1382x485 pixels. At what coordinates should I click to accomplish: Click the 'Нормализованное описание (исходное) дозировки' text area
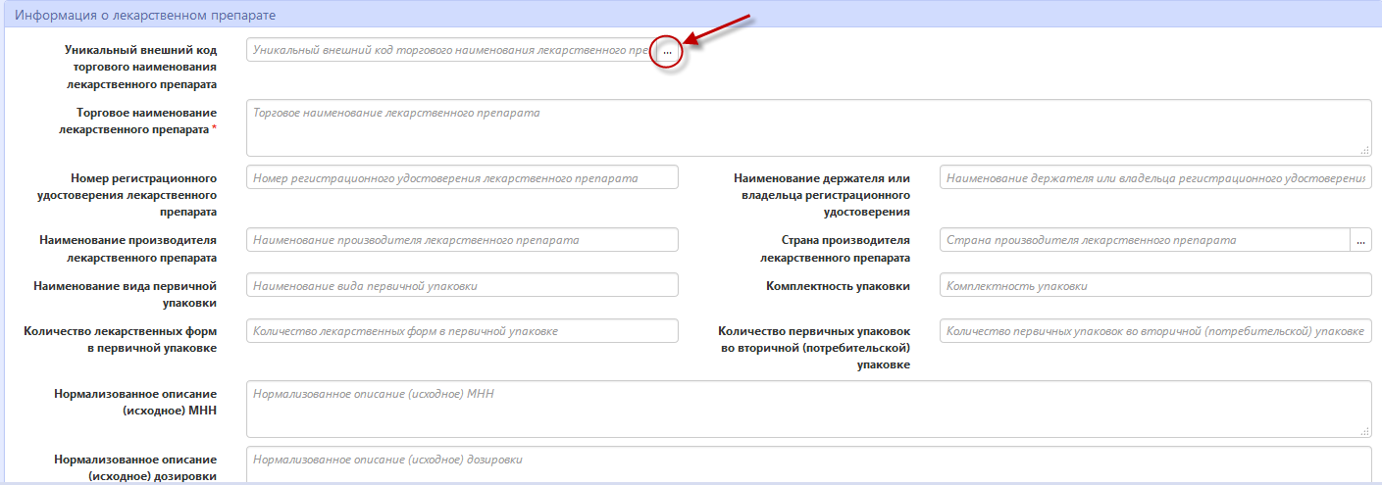click(x=807, y=464)
